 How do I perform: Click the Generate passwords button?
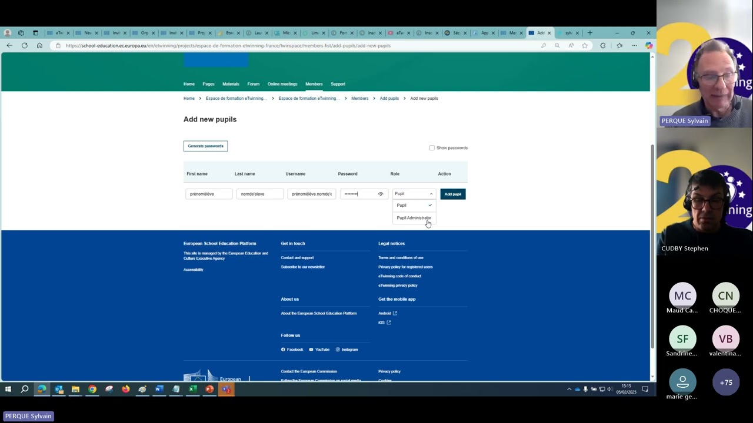click(x=205, y=146)
